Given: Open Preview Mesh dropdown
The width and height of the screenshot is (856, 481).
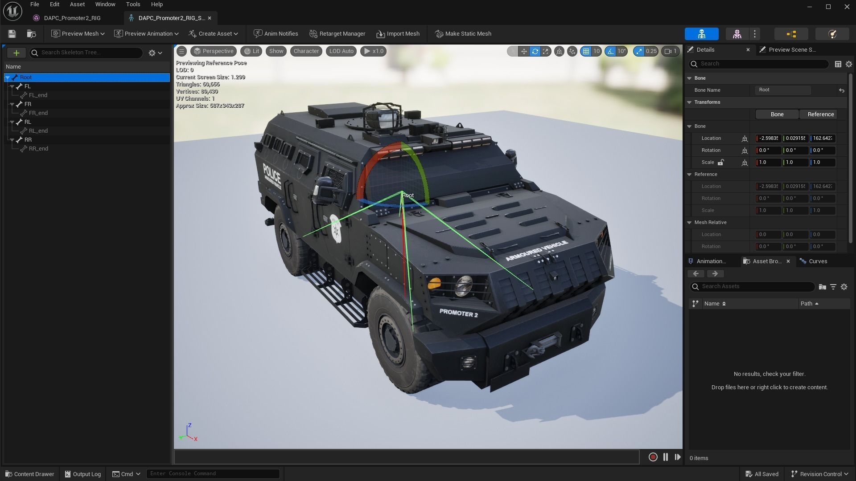Looking at the screenshot, I should click(78, 34).
